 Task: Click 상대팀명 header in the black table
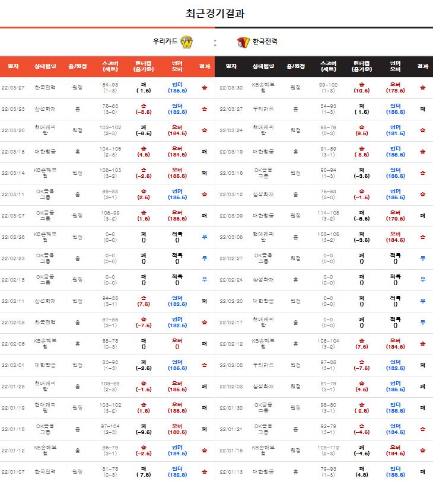(263, 66)
